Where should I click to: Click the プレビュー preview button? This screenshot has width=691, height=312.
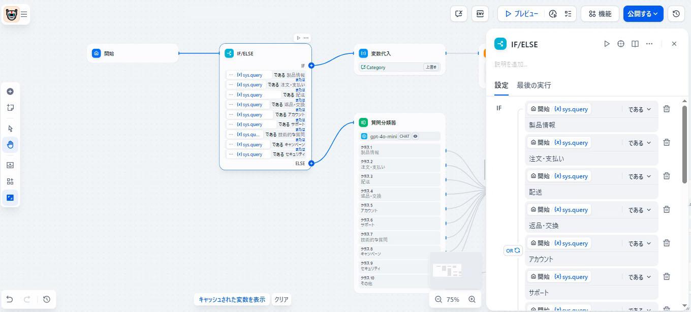pos(521,14)
